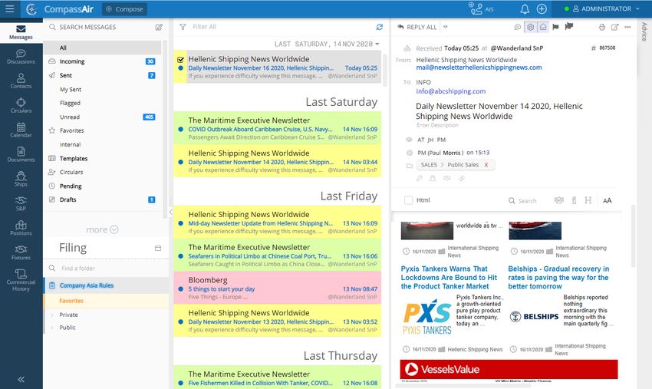
Task: Open Commercial History in the sidebar
Action: (21, 280)
